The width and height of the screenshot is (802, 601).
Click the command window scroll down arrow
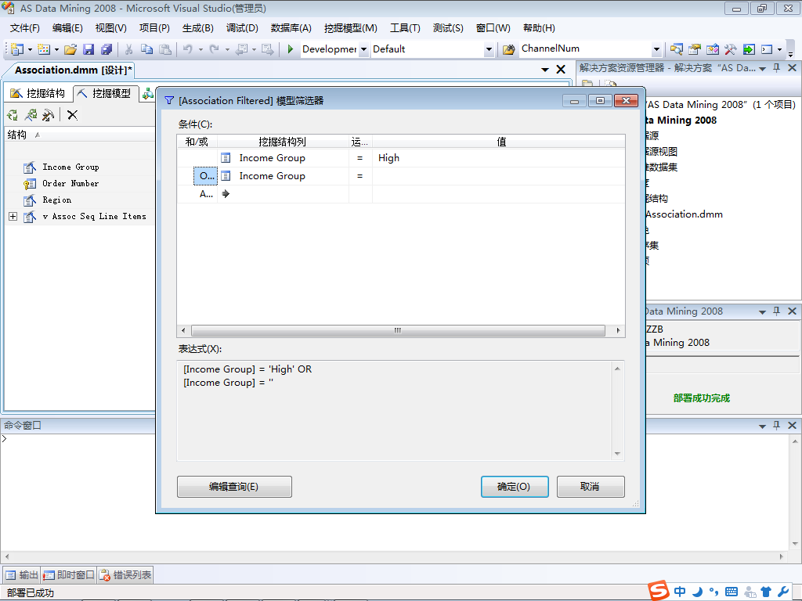(795, 544)
